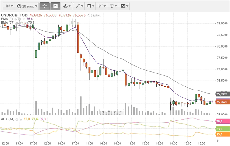Click the scroll chart right arrow
Viewport: 230px width, 146px height.
point(120,112)
